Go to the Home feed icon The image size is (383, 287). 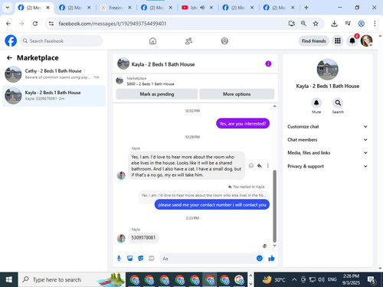tap(152, 41)
